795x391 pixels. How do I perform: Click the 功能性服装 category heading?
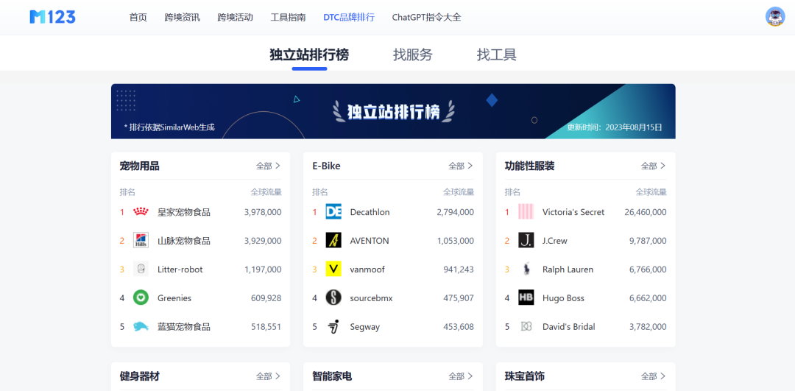[x=530, y=166]
